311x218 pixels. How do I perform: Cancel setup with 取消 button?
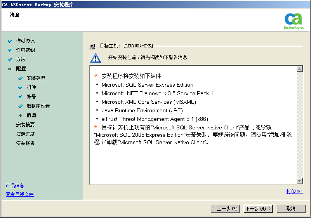[291, 209]
